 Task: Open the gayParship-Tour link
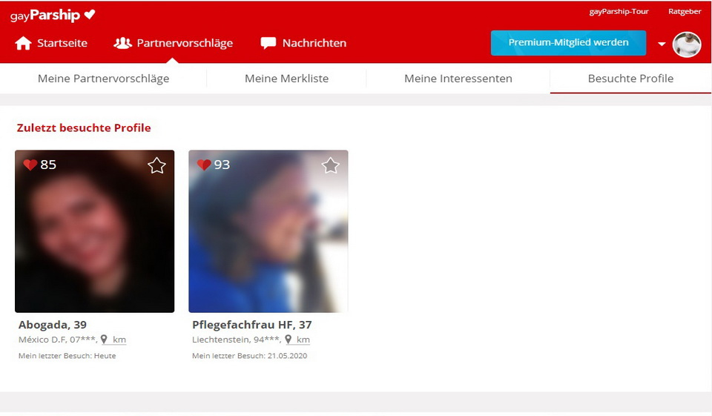click(x=619, y=12)
